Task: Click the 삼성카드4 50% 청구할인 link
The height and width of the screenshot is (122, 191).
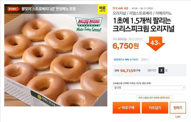Action: tap(126, 59)
